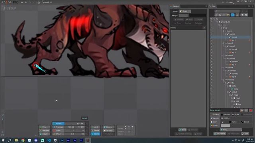255x143 pixels.
Task: Switch axes to Parent
Action: point(96,131)
